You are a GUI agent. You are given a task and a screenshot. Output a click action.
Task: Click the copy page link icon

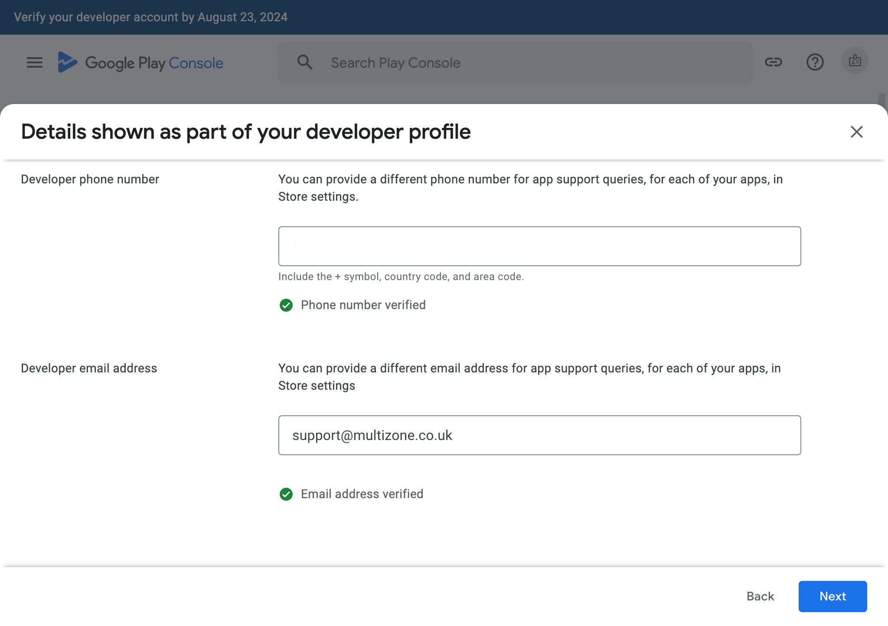click(774, 62)
